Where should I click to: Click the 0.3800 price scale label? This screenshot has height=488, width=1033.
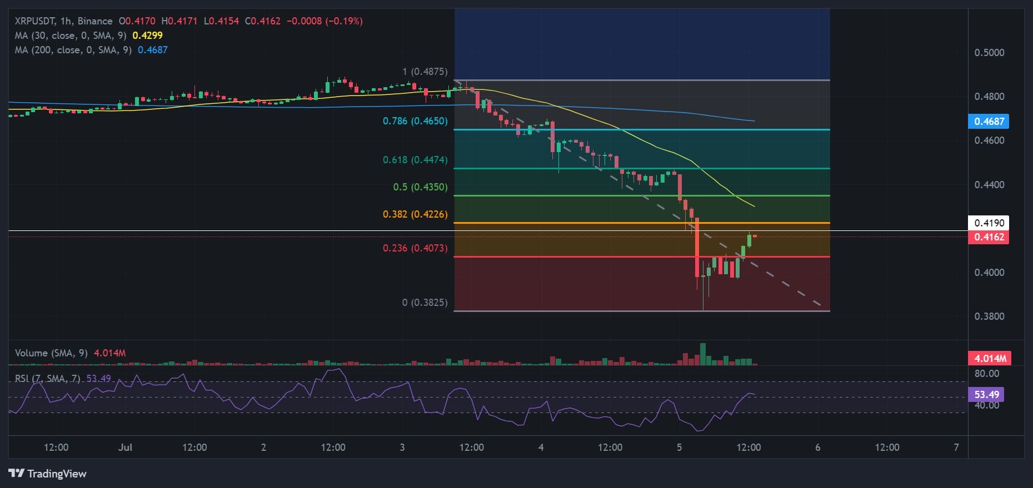[989, 316]
